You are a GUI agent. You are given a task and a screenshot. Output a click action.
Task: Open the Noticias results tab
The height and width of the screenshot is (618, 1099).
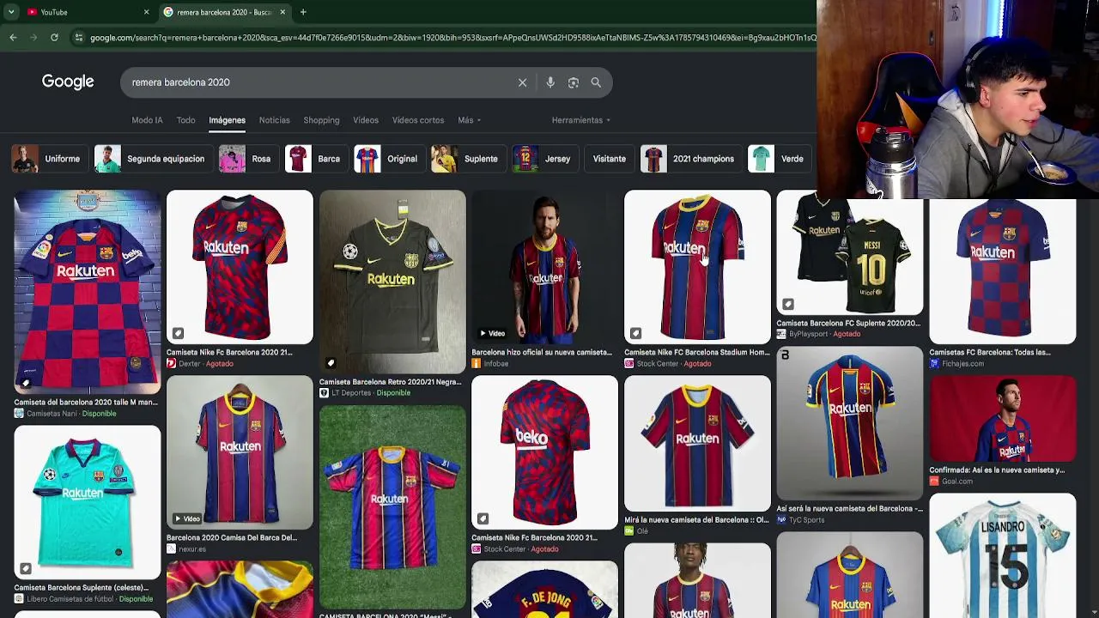[x=275, y=120]
